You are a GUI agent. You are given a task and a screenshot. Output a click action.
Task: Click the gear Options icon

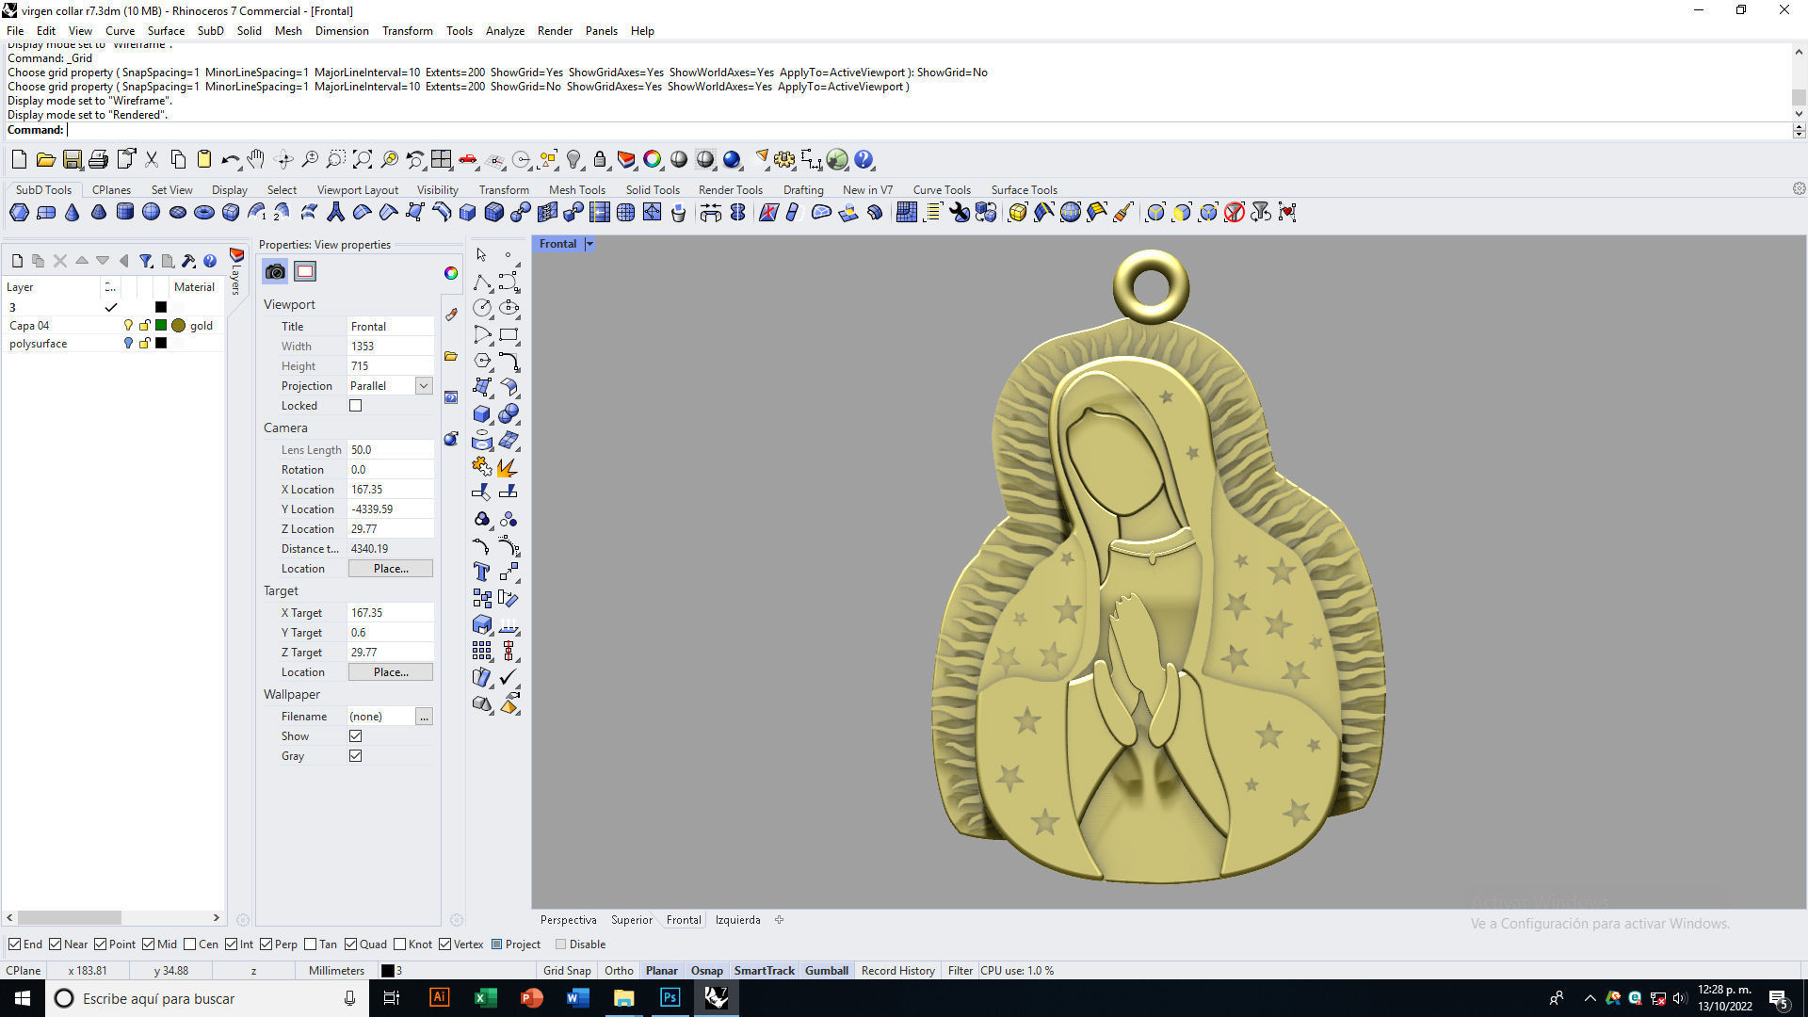784,159
